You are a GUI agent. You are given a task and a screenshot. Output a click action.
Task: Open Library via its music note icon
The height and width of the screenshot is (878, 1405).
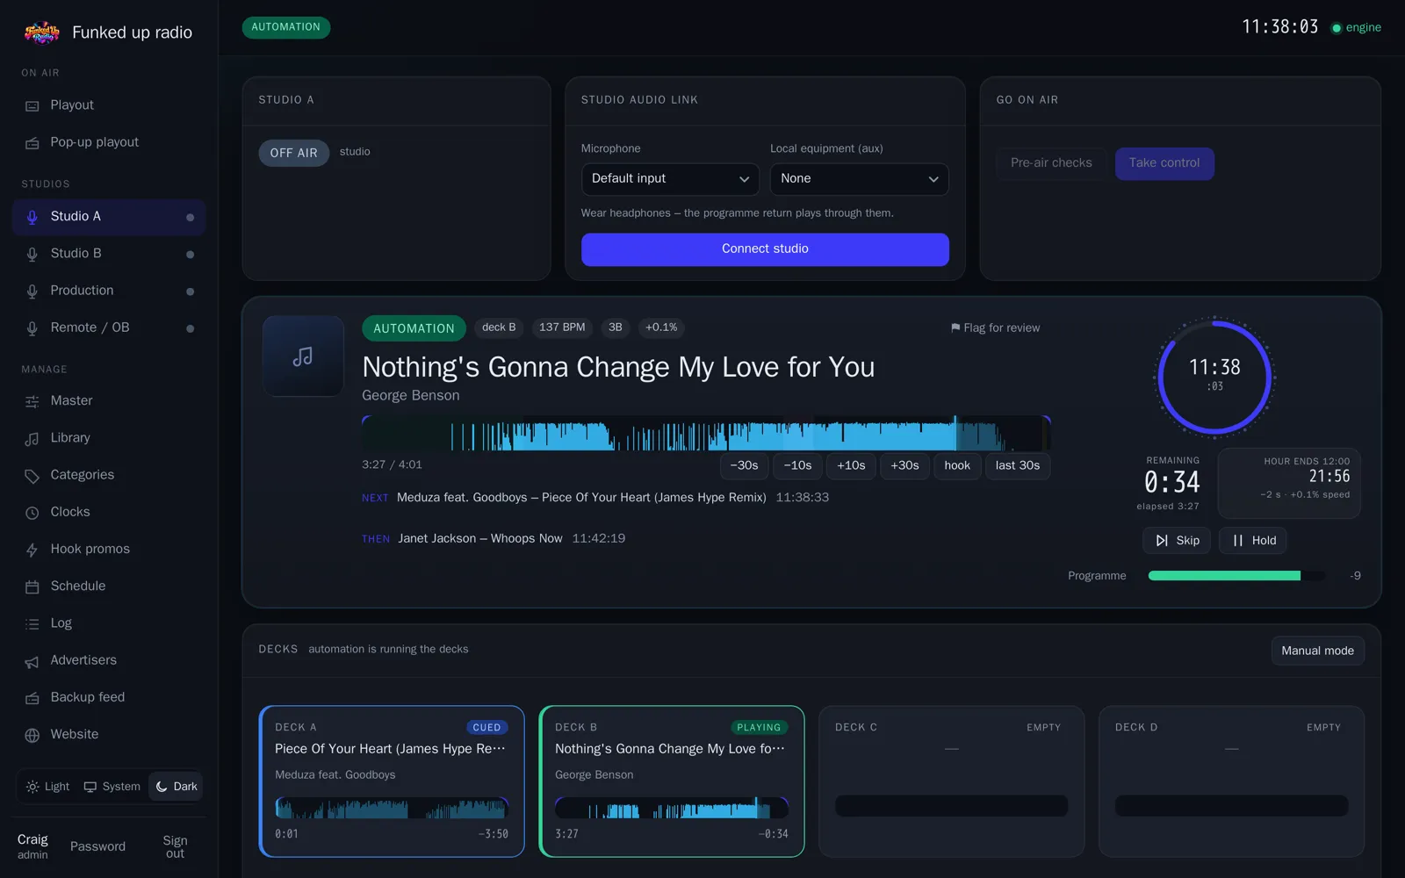[x=32, y=438]
